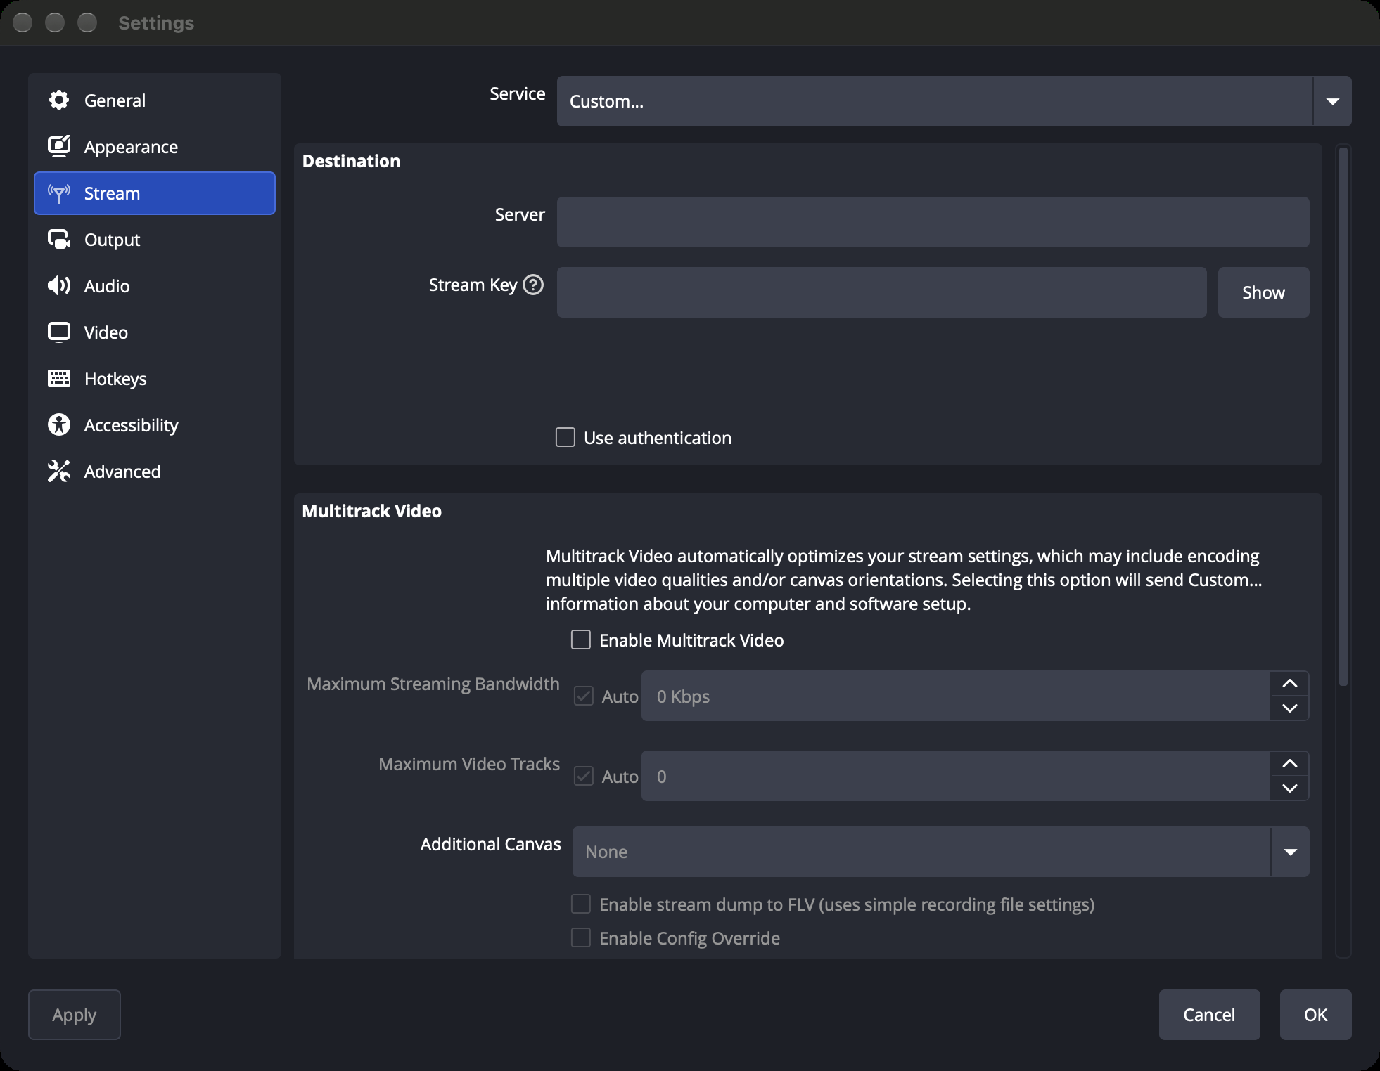Go to the Hotkeys settings page
The width and height of the screenshot is (1380, 1071).
(155, 379)
